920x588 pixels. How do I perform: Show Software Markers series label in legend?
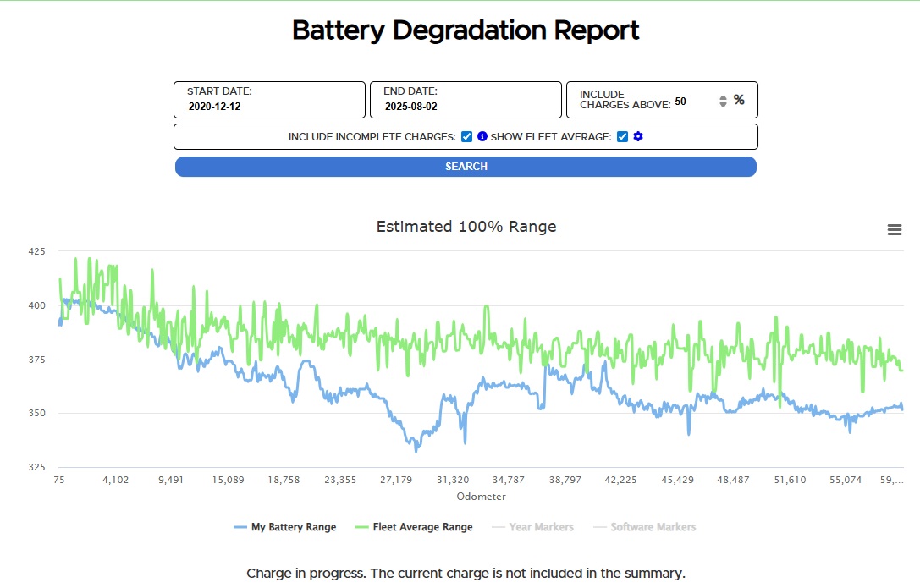pos(653,527)
